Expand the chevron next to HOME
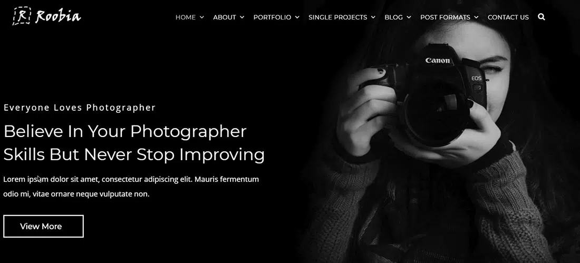Image resolution: width=580 pixels, height=263 pixels. (x=201, y=17)
